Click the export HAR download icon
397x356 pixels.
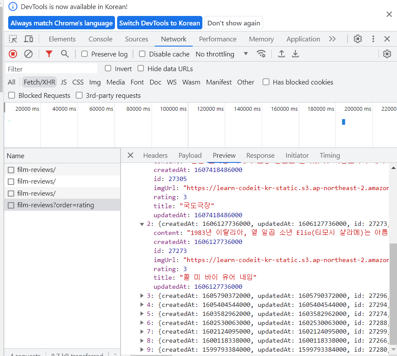[295, 54]
